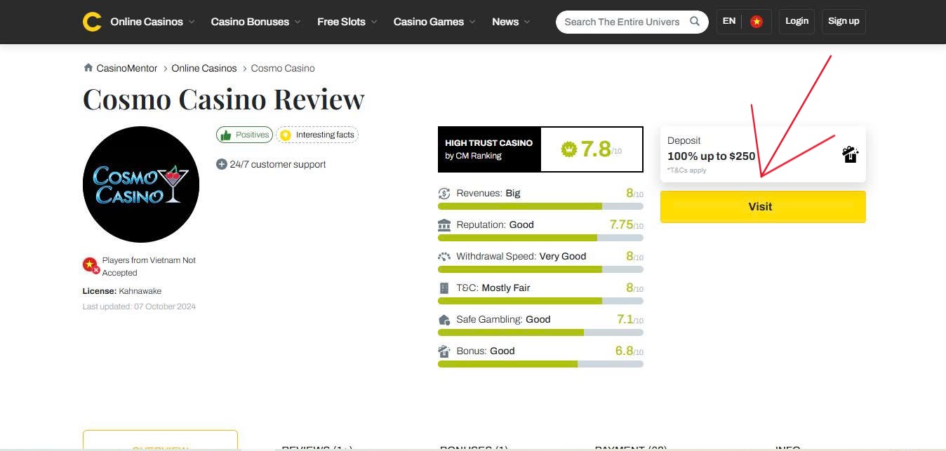This screenshot has width=946, height=451.
Task: Click the thumbs-up Positives icon
Action: pyautogui.click(x=225, y=135)
